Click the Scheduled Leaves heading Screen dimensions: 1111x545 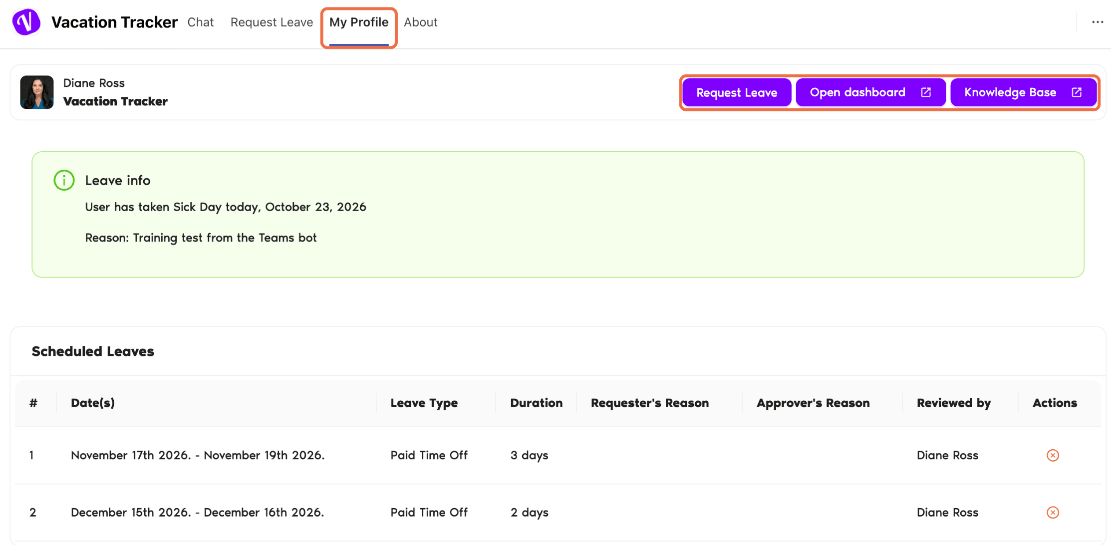[x=93, y=351]
